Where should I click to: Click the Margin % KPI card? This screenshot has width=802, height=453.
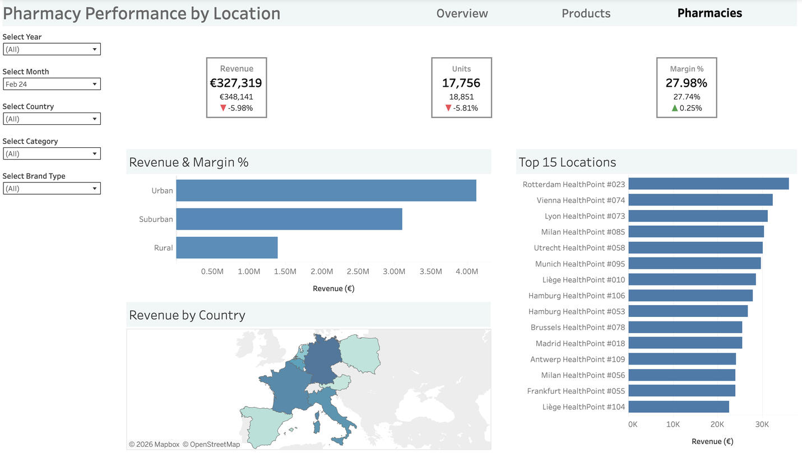coord(686,87)
